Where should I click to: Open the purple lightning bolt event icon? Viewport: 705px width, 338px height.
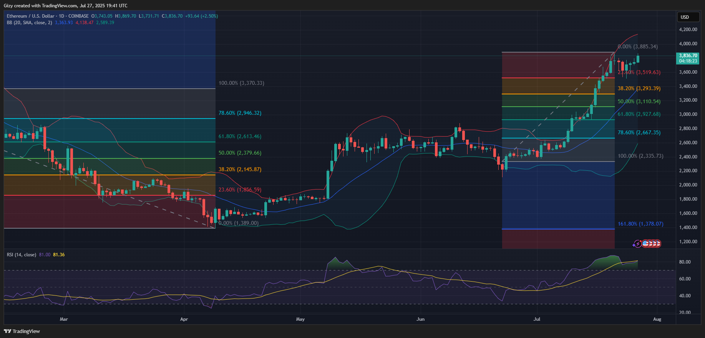point(637,244)
